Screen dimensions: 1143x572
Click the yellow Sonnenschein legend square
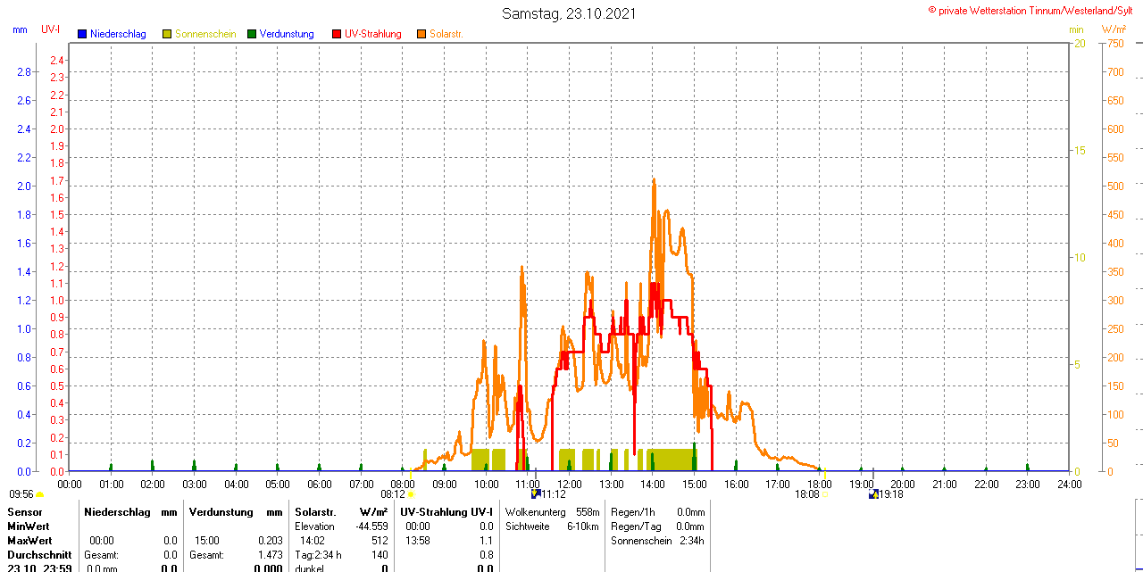(x=167, y=34)
